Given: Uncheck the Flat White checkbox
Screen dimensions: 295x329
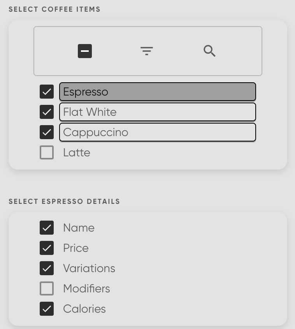Looking at the screenshot, I should tap(47, 112).
